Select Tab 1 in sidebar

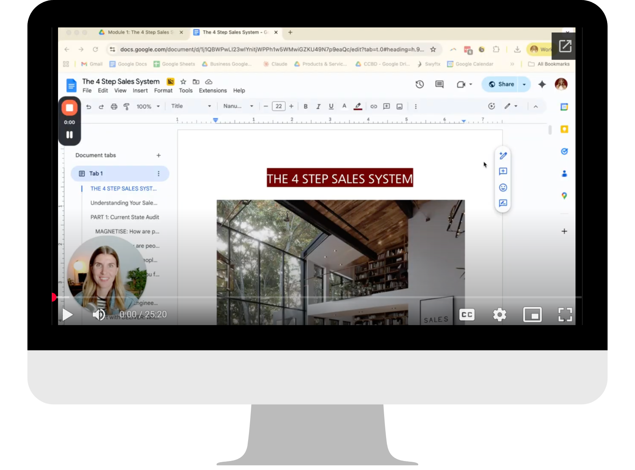coord(120,174)
